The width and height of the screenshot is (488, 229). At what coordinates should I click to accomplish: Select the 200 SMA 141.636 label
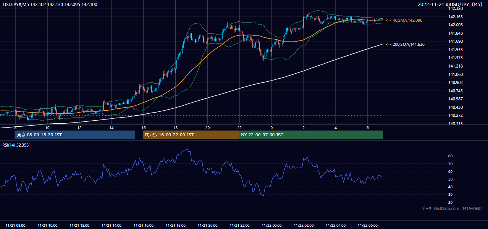point(405,45)
